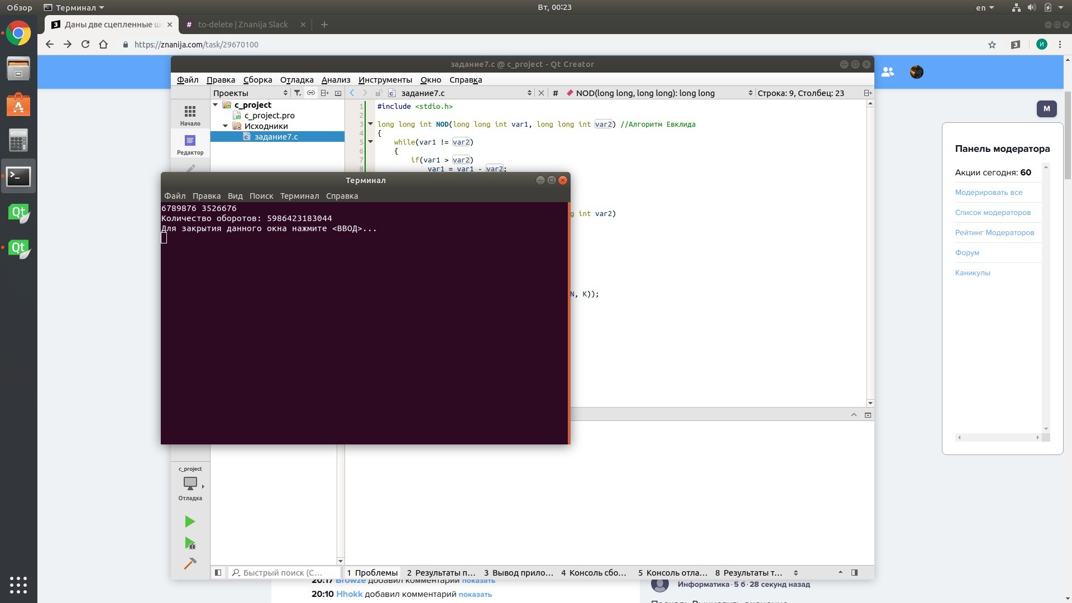Start debugging with the Run-Debug icon
Image resolution: width=1072 pixels, height=603 pixels.
click(x=190, y=543)
